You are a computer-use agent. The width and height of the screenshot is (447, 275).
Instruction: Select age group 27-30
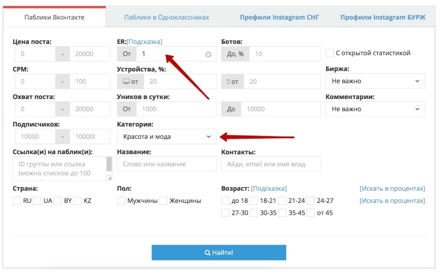click(x=225, y=213)
